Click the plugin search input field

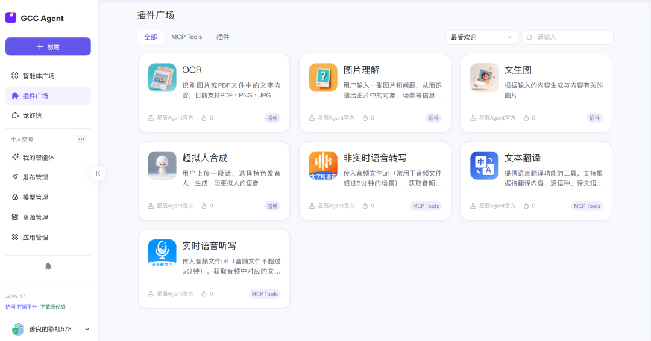568,37
